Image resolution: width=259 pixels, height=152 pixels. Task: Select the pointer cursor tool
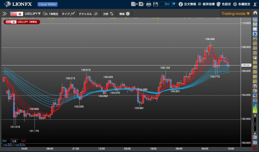point(255,39)
